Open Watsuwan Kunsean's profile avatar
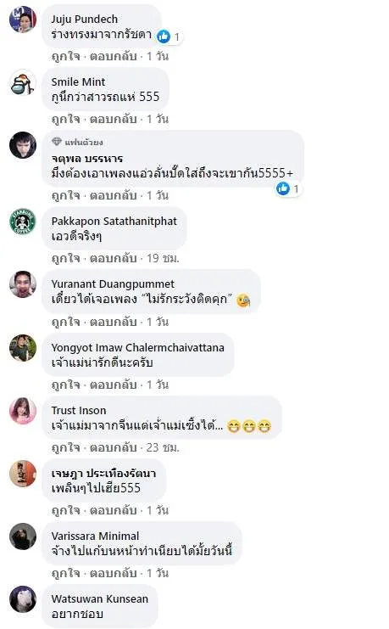 [x=23, y=599]
